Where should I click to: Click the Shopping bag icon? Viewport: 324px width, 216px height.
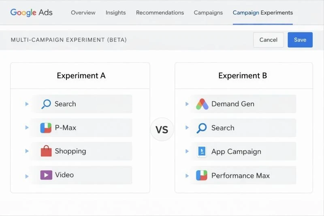(x=46, y=151)
